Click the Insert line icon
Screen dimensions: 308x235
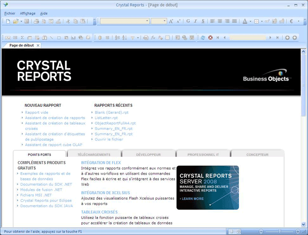(52, 38)
